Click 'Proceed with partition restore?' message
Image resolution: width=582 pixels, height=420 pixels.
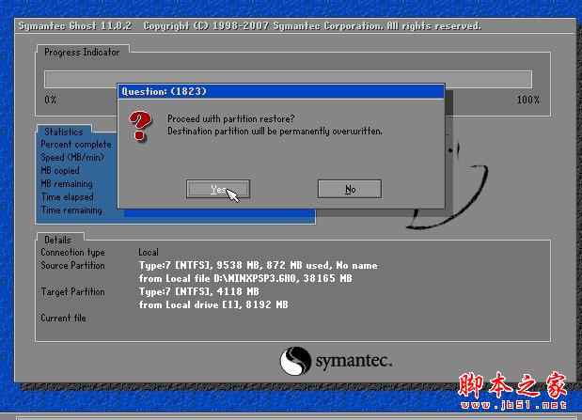pyautogui.click(x=231, y=118)
